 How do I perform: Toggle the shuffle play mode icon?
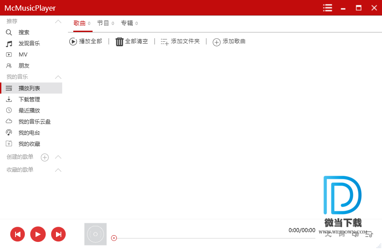(328, 234)
